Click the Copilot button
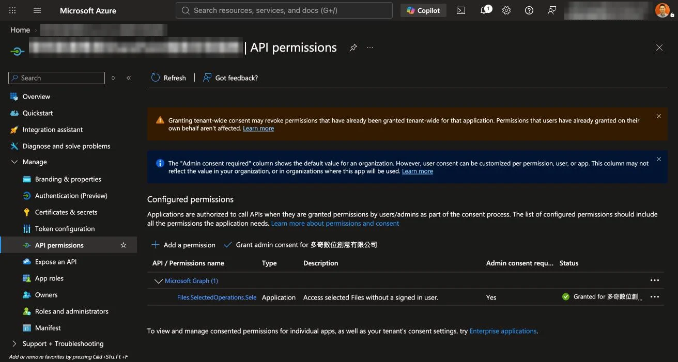The width and height of the screenshot is (678, 362). click(423, 10)
